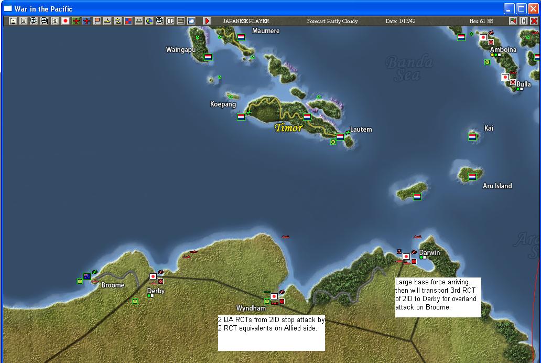Click the 'Timor' island label
The image size is (541, 363).
[288, 128]
